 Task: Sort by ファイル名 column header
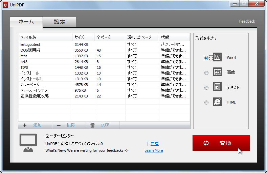click(45, 37)
